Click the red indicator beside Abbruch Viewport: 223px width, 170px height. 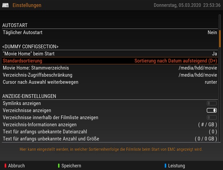click(x=5, y=166)
